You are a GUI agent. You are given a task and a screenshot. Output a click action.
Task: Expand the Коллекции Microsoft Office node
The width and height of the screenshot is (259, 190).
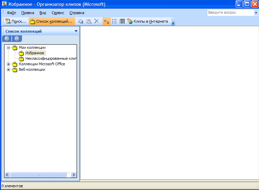(8, 64)
